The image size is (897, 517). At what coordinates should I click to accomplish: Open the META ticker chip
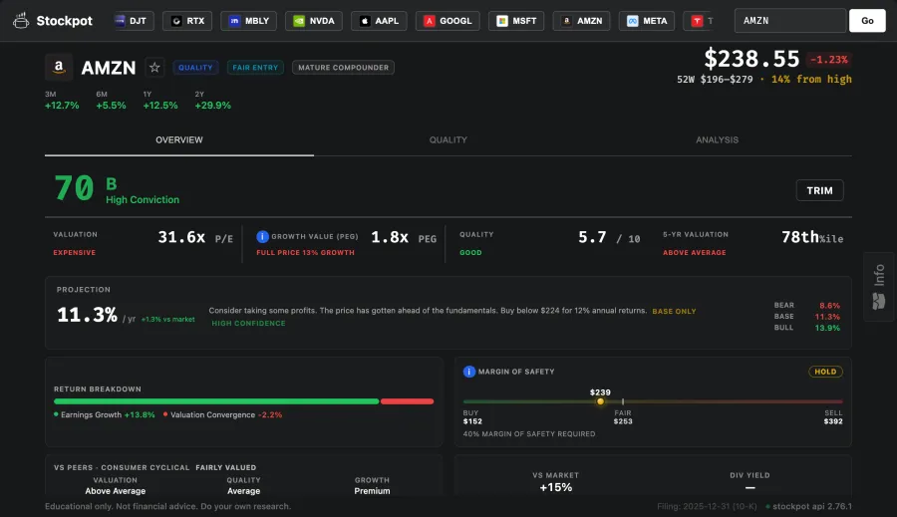click(647, 21)
